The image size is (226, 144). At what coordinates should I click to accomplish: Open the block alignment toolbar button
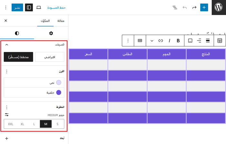(x=208, y=41)
